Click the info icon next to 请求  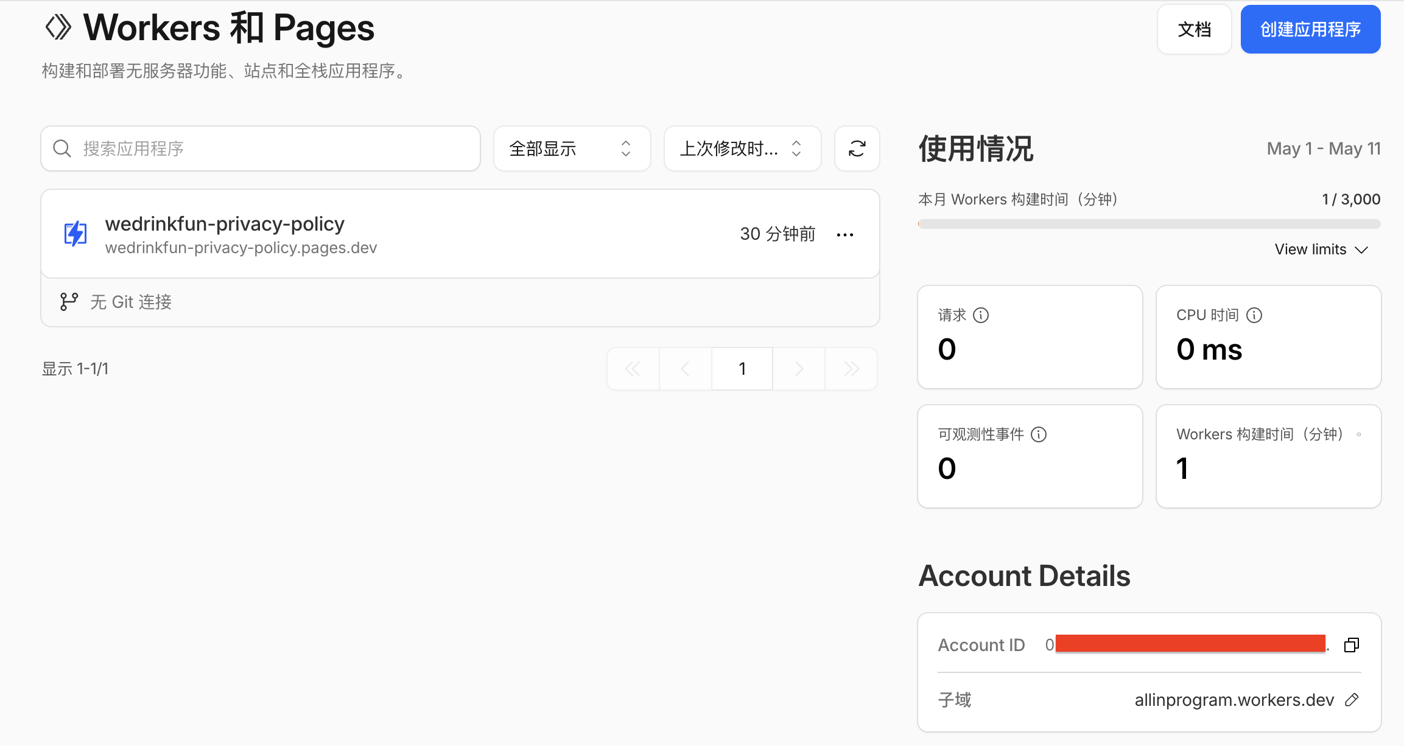981,315
